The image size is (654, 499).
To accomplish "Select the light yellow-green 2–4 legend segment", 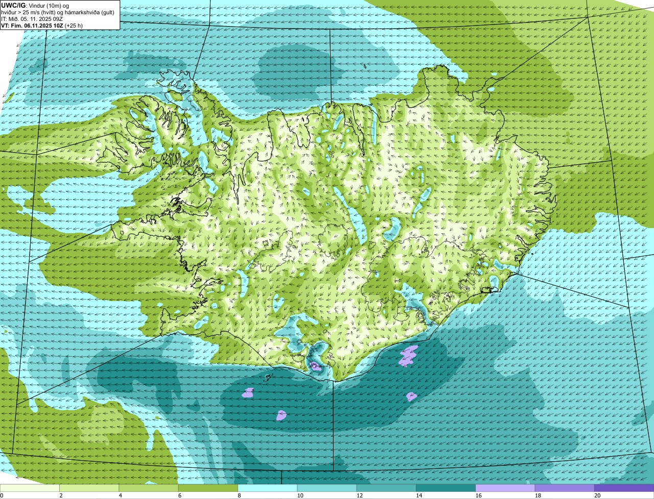I will click(x=89, y=488).
